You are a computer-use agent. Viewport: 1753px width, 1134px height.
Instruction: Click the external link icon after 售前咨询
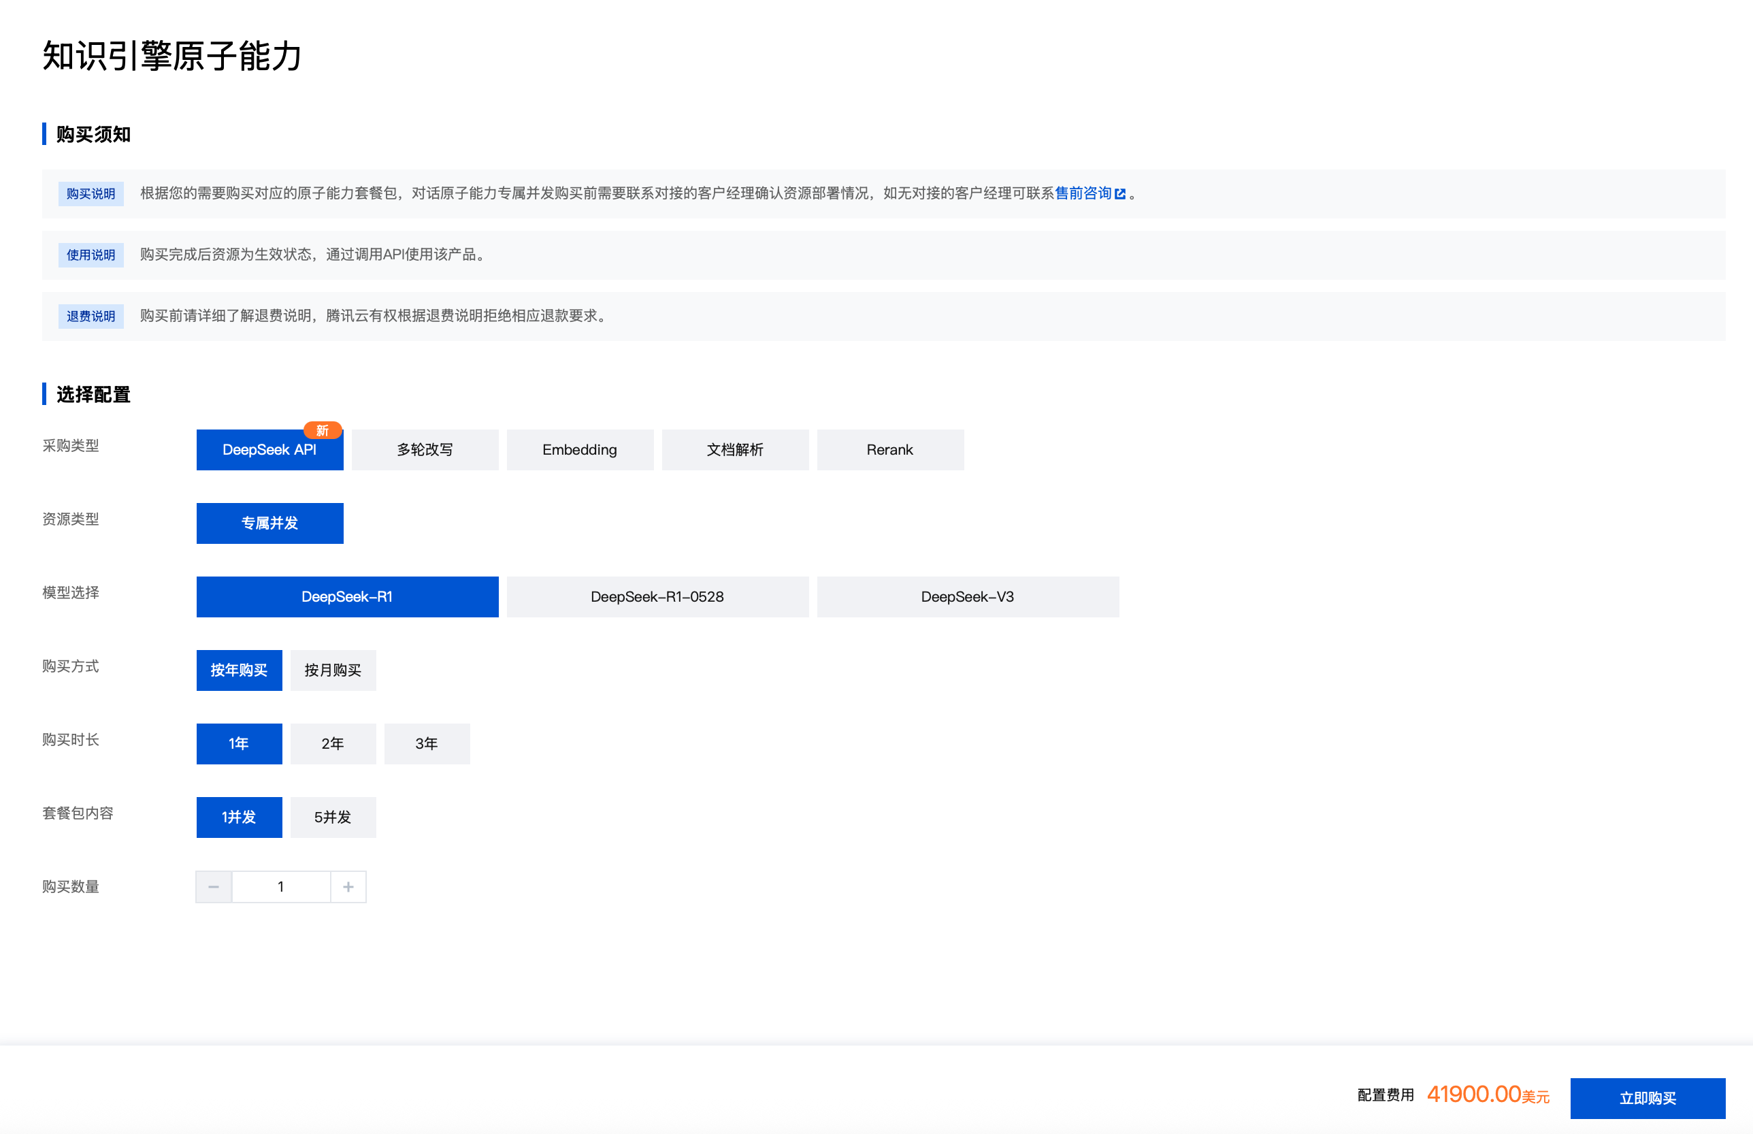click(x=1120, y=194)
